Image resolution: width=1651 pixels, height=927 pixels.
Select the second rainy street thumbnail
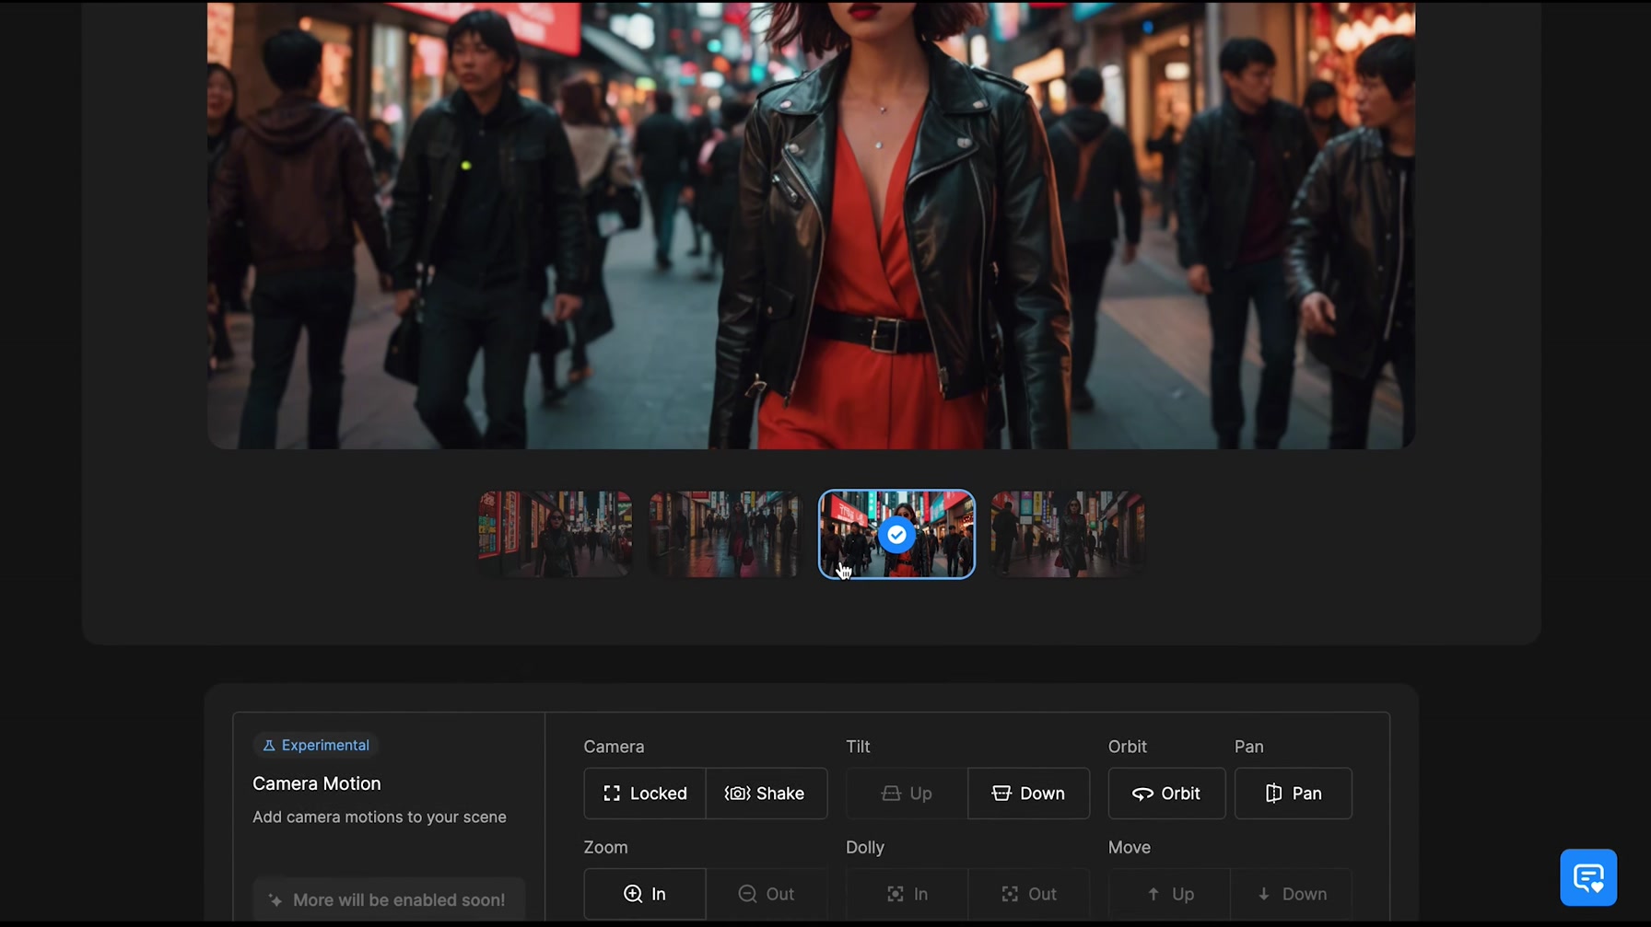click(x=726, y=535)
